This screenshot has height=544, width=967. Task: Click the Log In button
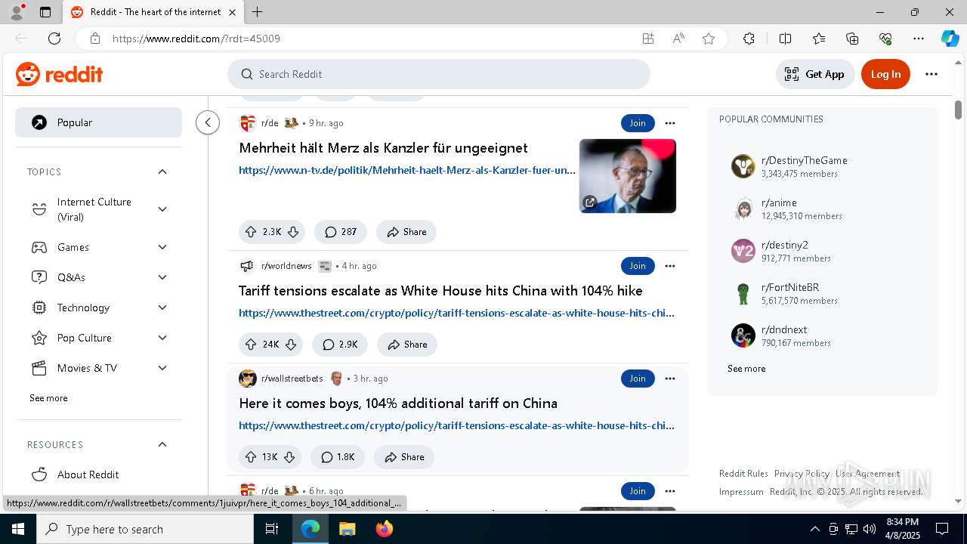[x=885, y=74]
